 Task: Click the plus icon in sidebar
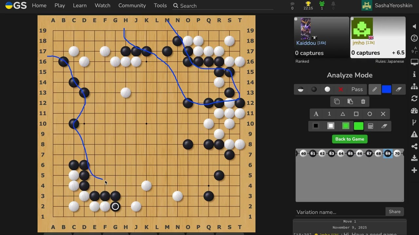[x=414, y=170]
